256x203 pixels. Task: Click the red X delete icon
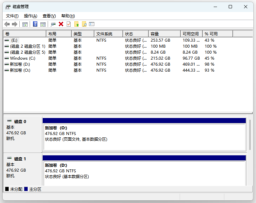(61, 24)
